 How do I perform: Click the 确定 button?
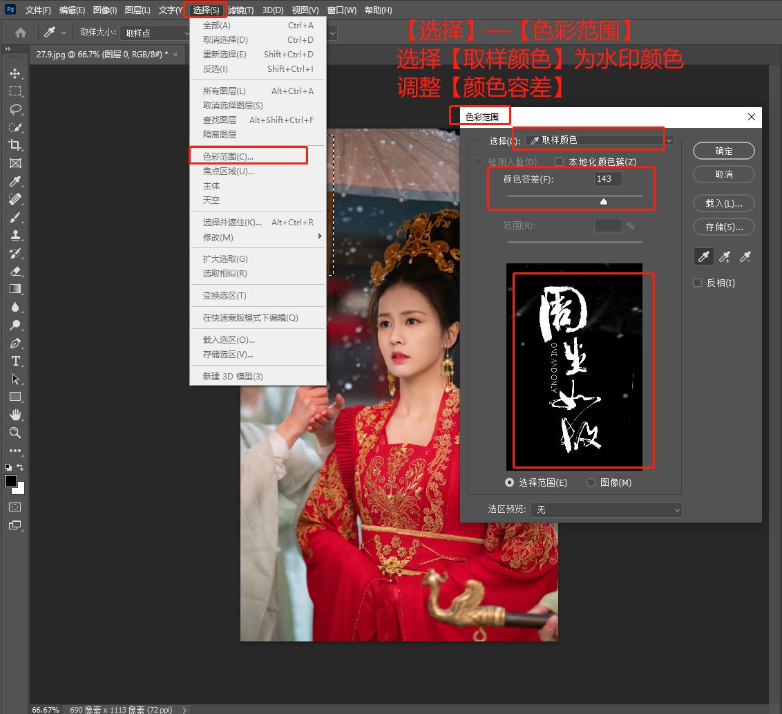point(723,151)
